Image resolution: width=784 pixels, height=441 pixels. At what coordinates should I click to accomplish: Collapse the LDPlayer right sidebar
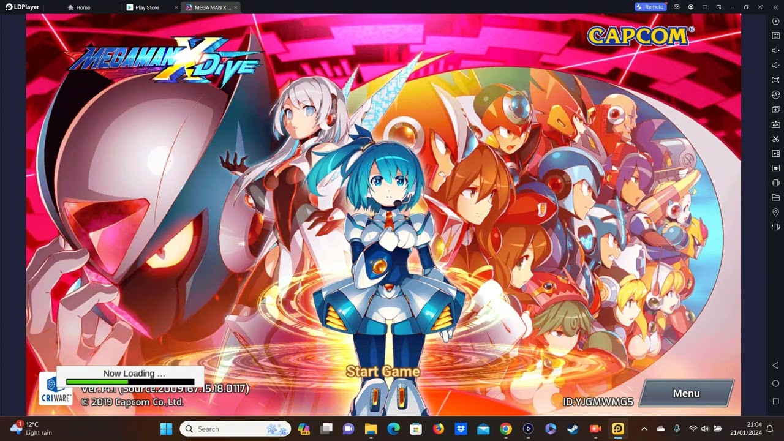coord(775,7)
